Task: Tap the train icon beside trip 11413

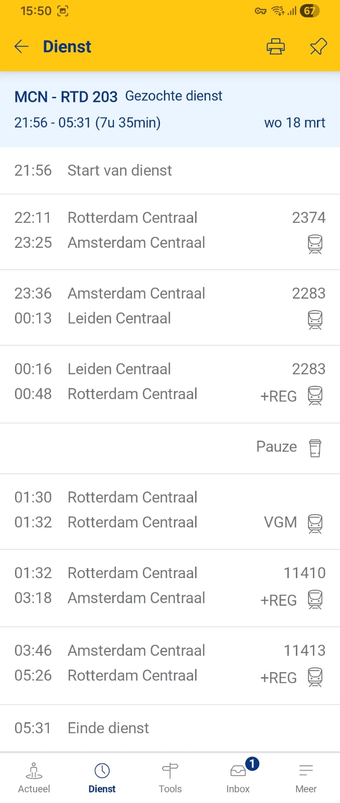Action: click(x=315, y=677)
